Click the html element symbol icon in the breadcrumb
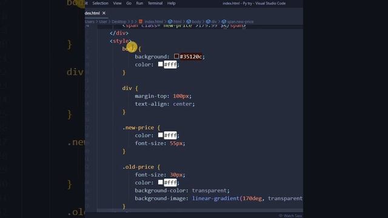Image resolution: width=388 pixels, height=218 pixels. [x=170, y=22]
